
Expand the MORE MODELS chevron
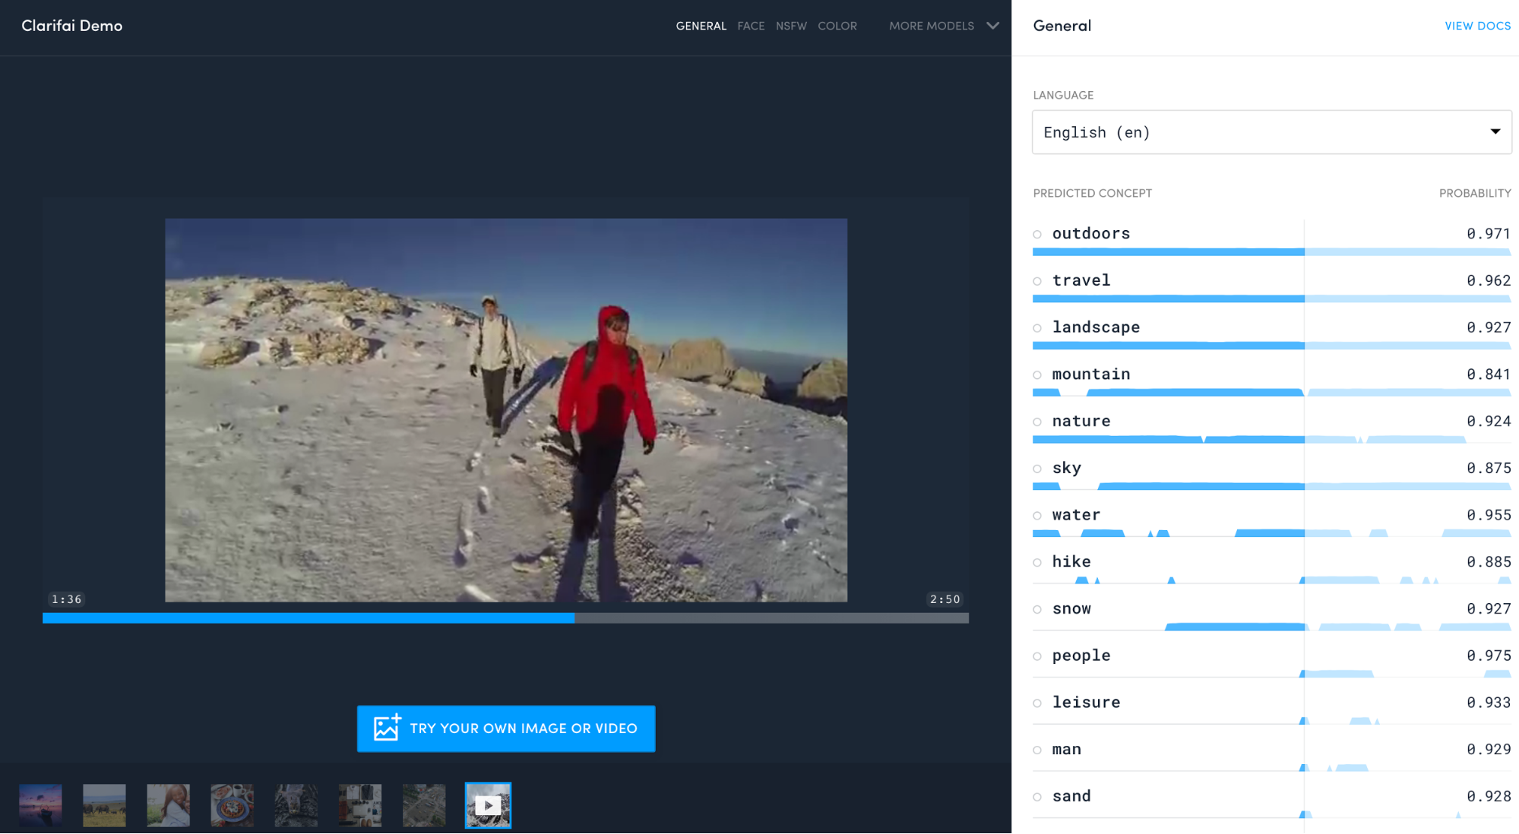tap(992, 26)
